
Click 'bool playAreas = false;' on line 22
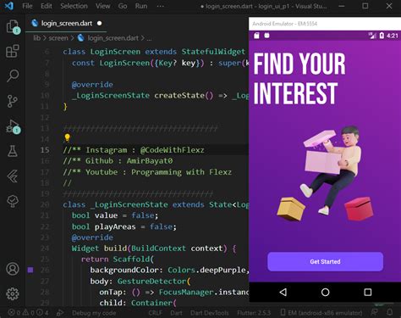(x=124, y=226)
